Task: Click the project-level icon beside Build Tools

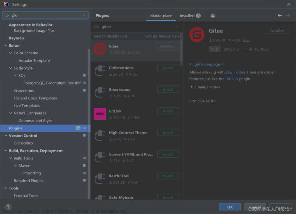Action: coord(84,158)
